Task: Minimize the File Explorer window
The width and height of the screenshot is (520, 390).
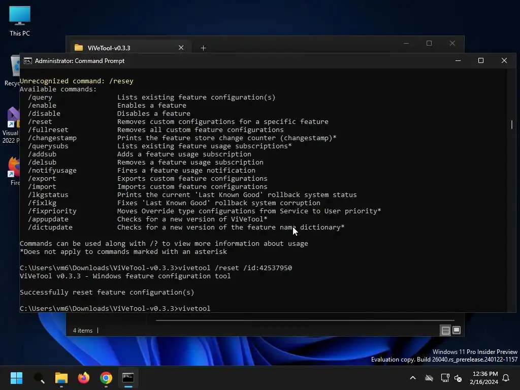Action: click(x=406, y=44)
